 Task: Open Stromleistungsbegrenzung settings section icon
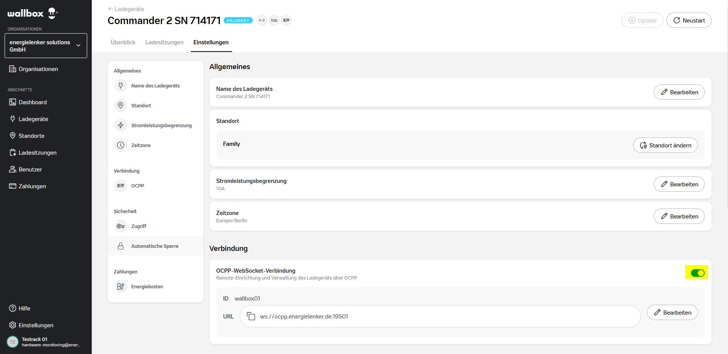121,125
